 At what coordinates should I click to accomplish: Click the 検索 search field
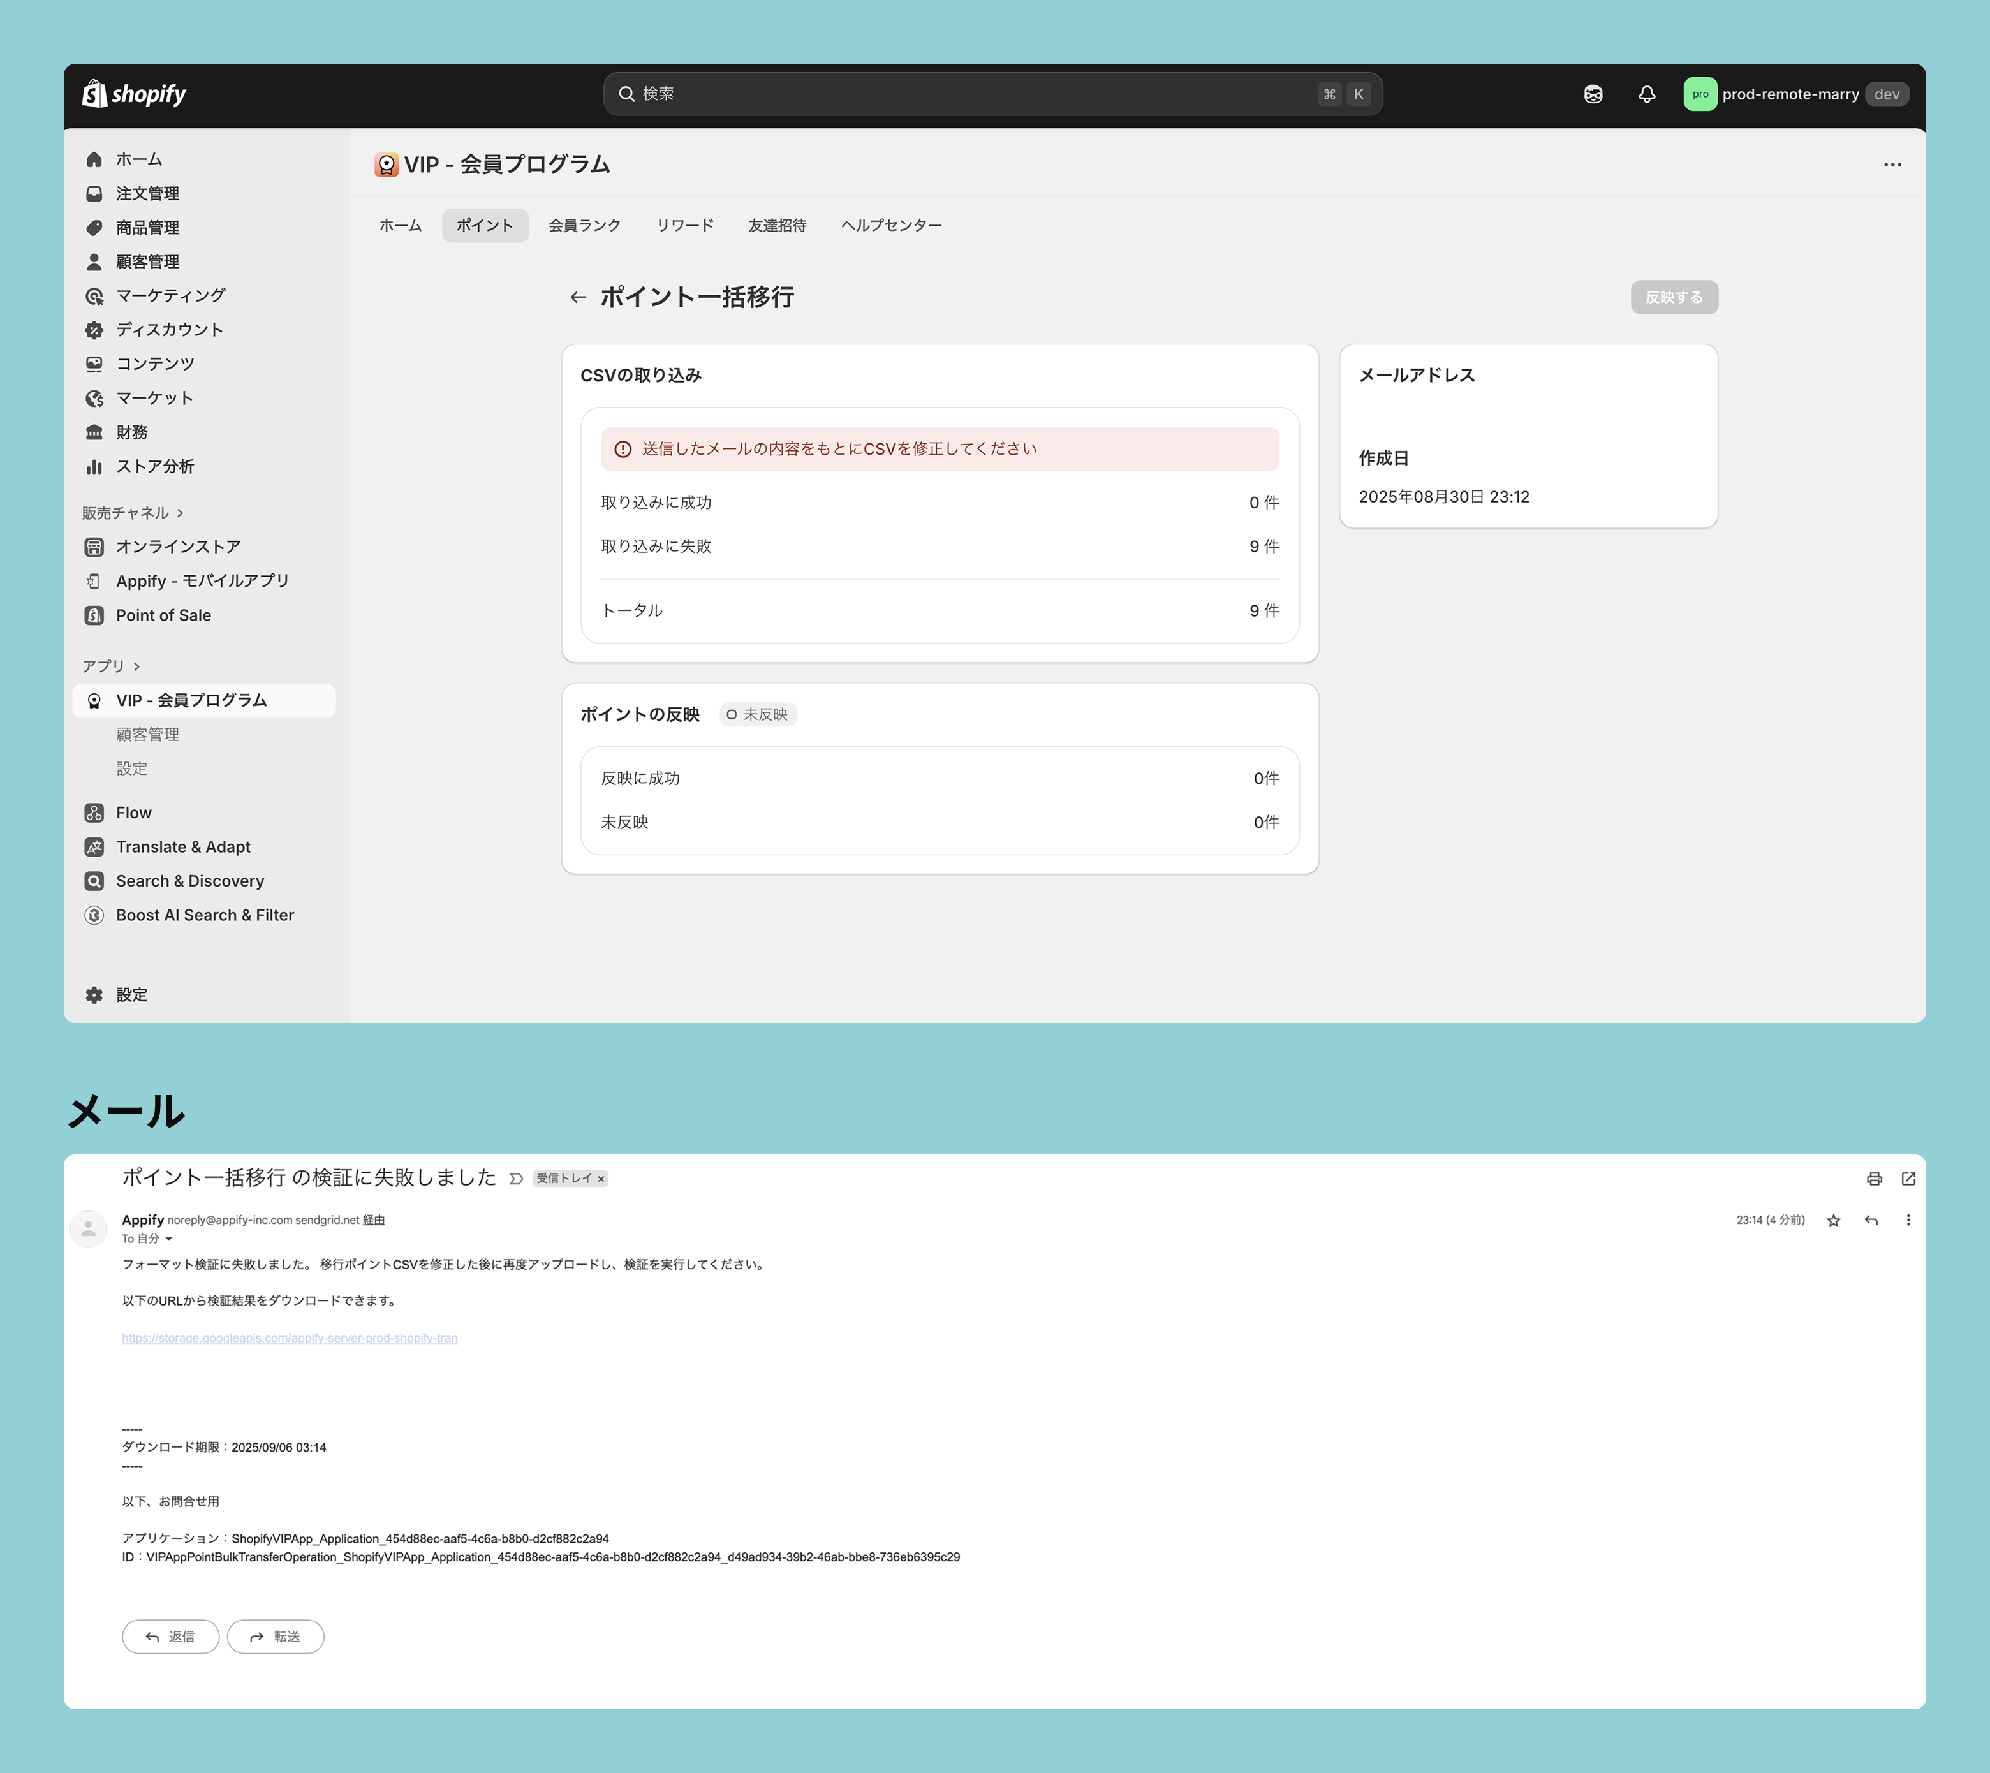click(x=974, y=94)
